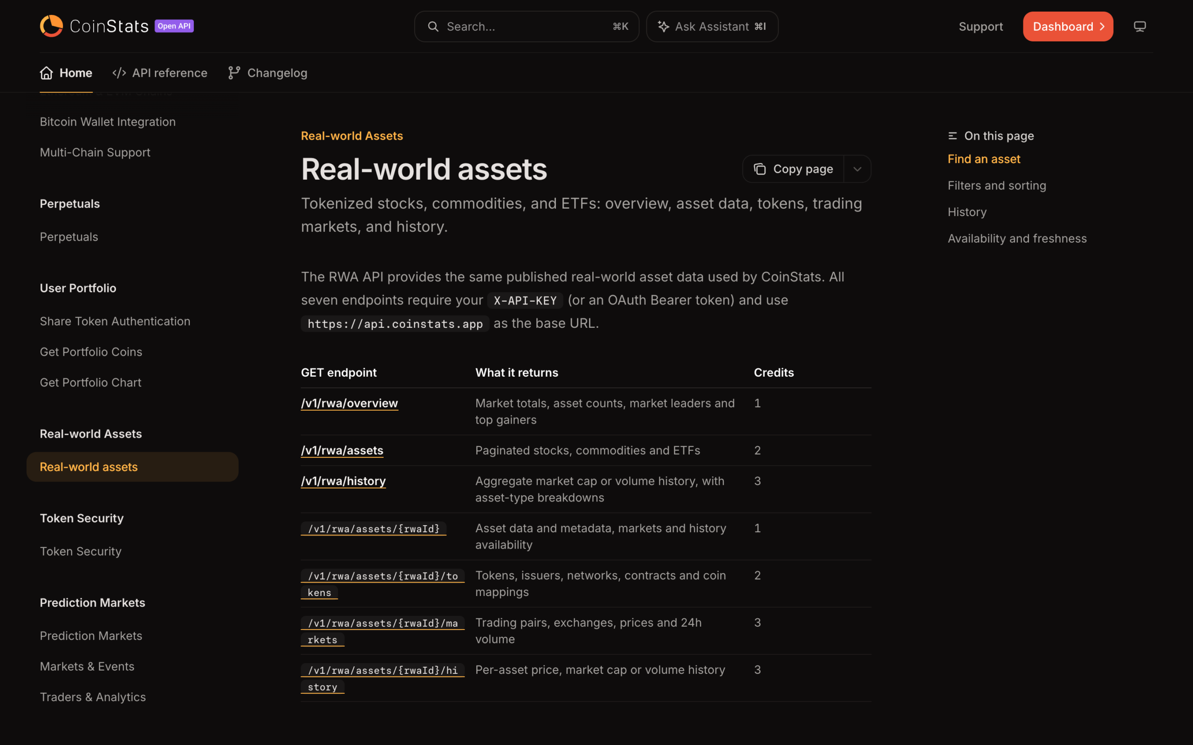Jump to History section
This screenshot has width=1193, height=745.
click(x=967, y=212)
